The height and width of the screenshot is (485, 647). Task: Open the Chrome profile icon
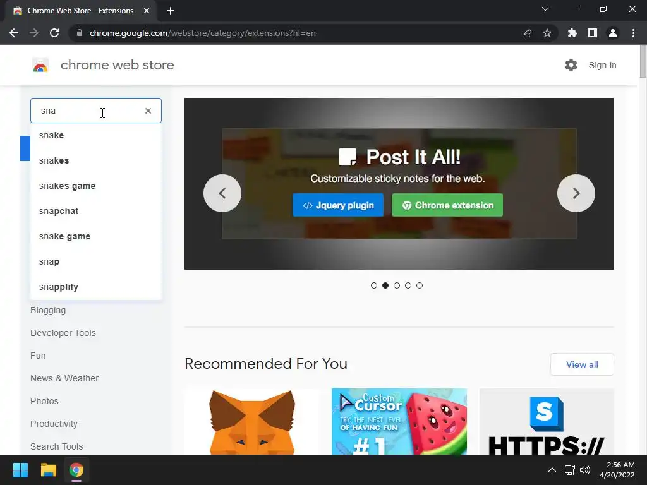click(x=613, y=33)
